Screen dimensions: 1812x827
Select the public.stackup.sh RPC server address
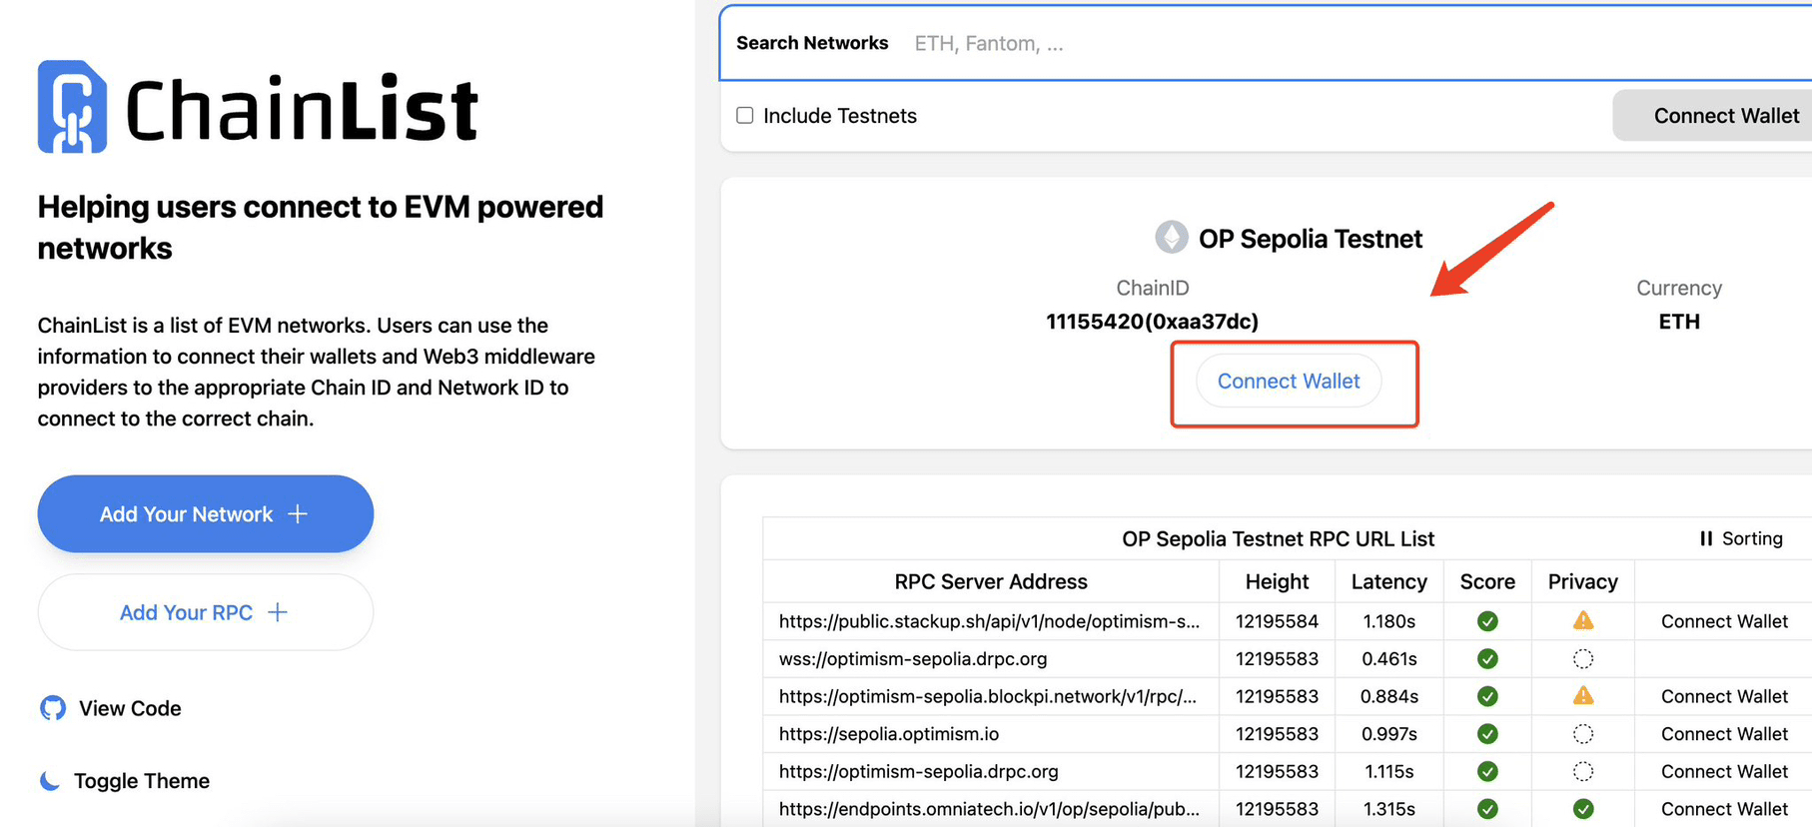pyautogui.click(x=990, y=621)
